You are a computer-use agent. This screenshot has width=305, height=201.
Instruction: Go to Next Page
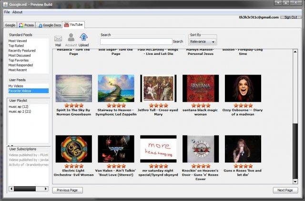tap(285, 190)
